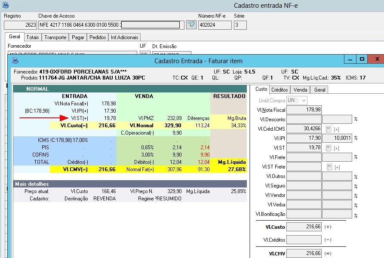The image size is (384, 258).
Task: Click the Vl.ST input field in the Custo tab
Action: tap(304, 147)
